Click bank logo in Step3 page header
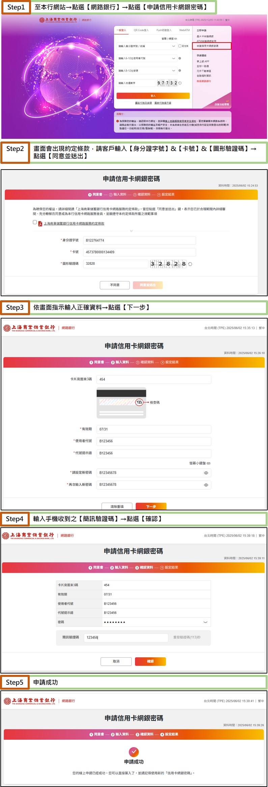The width and height of the screenshot is (268, 787). point(29,328)
